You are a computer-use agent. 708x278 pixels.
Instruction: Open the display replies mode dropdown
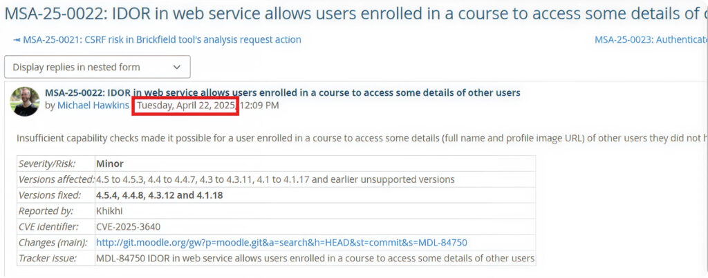pyautogui.click(x=97, y=67)
